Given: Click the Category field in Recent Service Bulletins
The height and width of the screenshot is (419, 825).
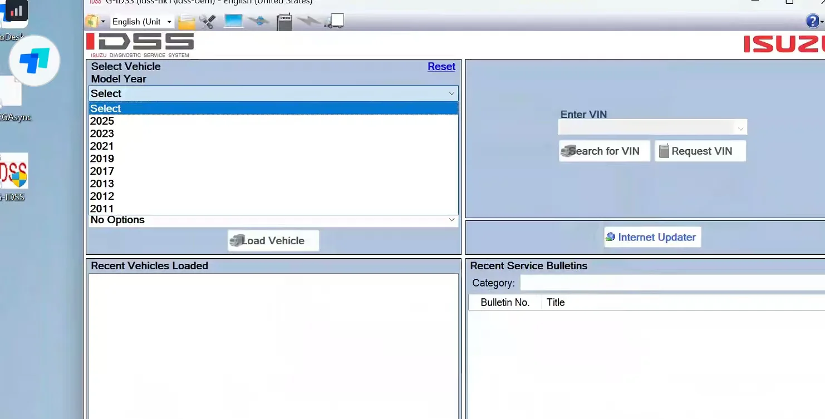Looking at the screenshot, I should click(x=672, y=283).
